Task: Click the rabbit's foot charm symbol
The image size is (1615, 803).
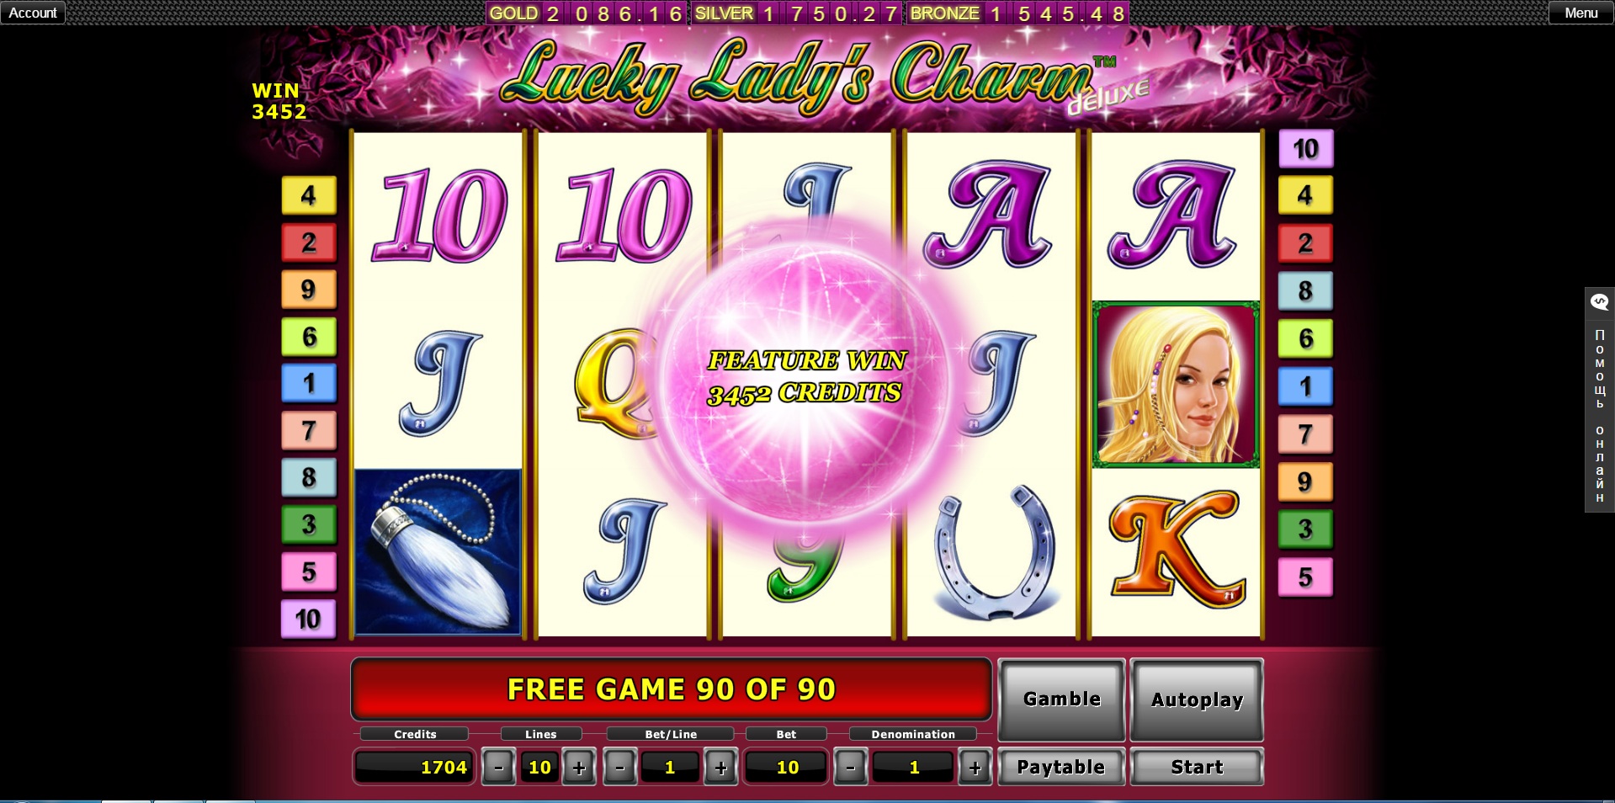Action: pos(438,551)
